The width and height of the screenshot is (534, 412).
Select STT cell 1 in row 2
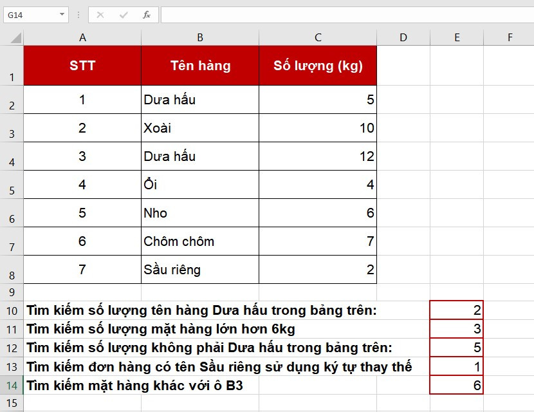click(82, 100)
